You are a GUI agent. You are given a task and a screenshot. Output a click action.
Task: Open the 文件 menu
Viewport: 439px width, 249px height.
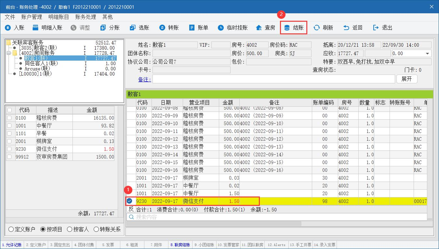point(10,17)
